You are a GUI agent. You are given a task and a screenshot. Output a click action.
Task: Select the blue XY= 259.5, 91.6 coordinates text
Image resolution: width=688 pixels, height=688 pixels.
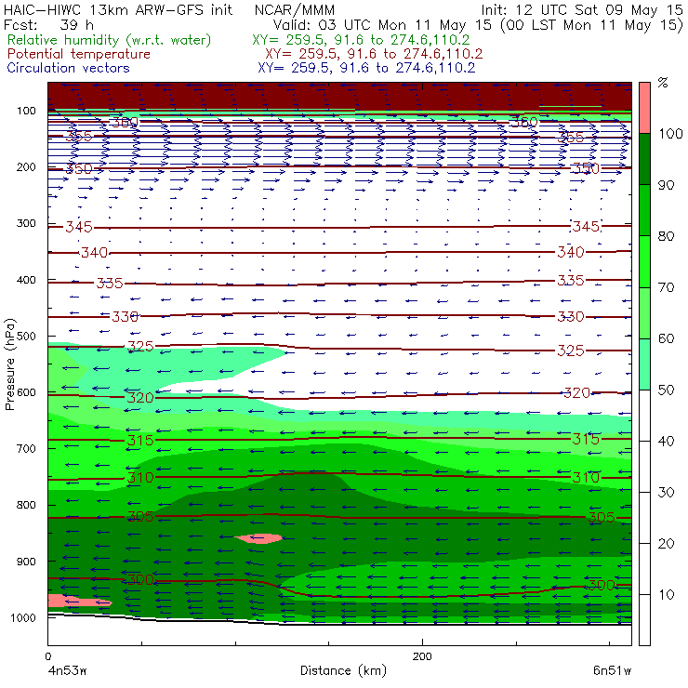366,68
